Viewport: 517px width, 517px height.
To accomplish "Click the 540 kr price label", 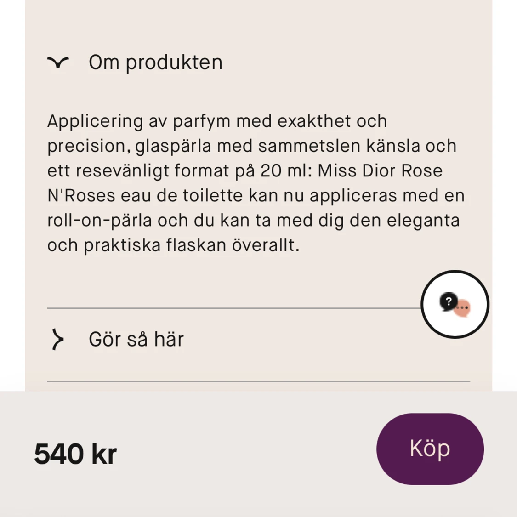I will tap(75, 454).
